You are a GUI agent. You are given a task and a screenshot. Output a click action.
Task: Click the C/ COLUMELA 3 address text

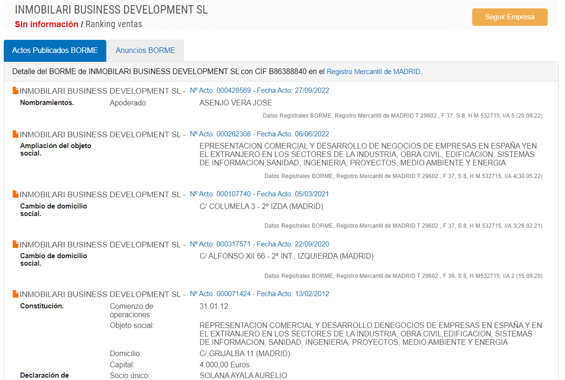(261, 207)
